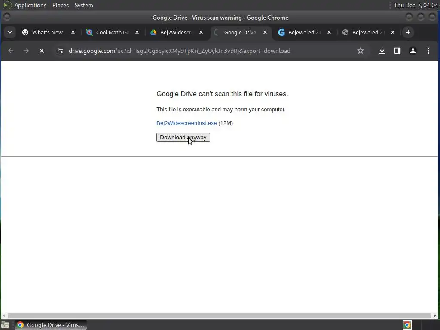
Task: Click the Applications menu logo icon
Action: click(x=7, y=5)
